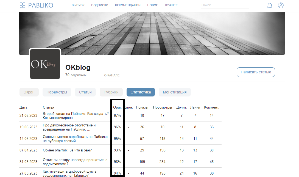Open article 'Как уменьшить цифровой шум'
The width and height of the screenshot is (299, 177).
[x=69, y=173]
